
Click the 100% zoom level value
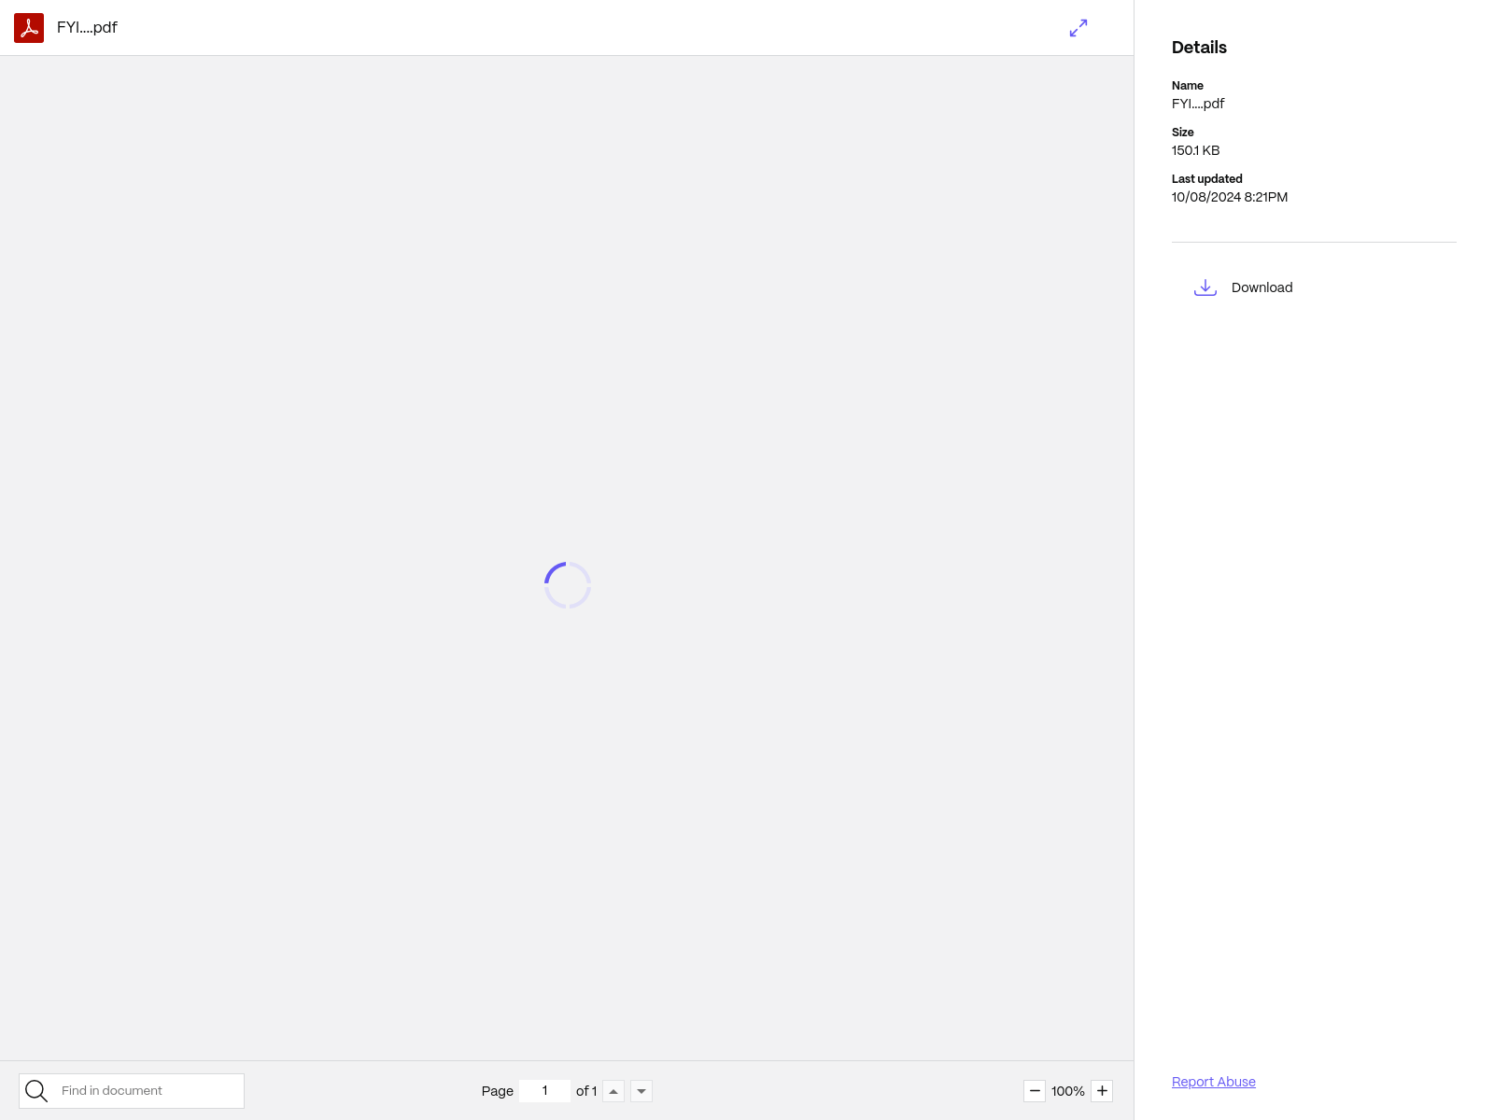(1068, 1091)
